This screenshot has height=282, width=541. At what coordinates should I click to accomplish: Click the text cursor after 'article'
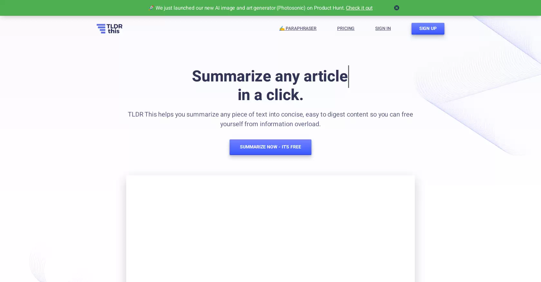348,77
